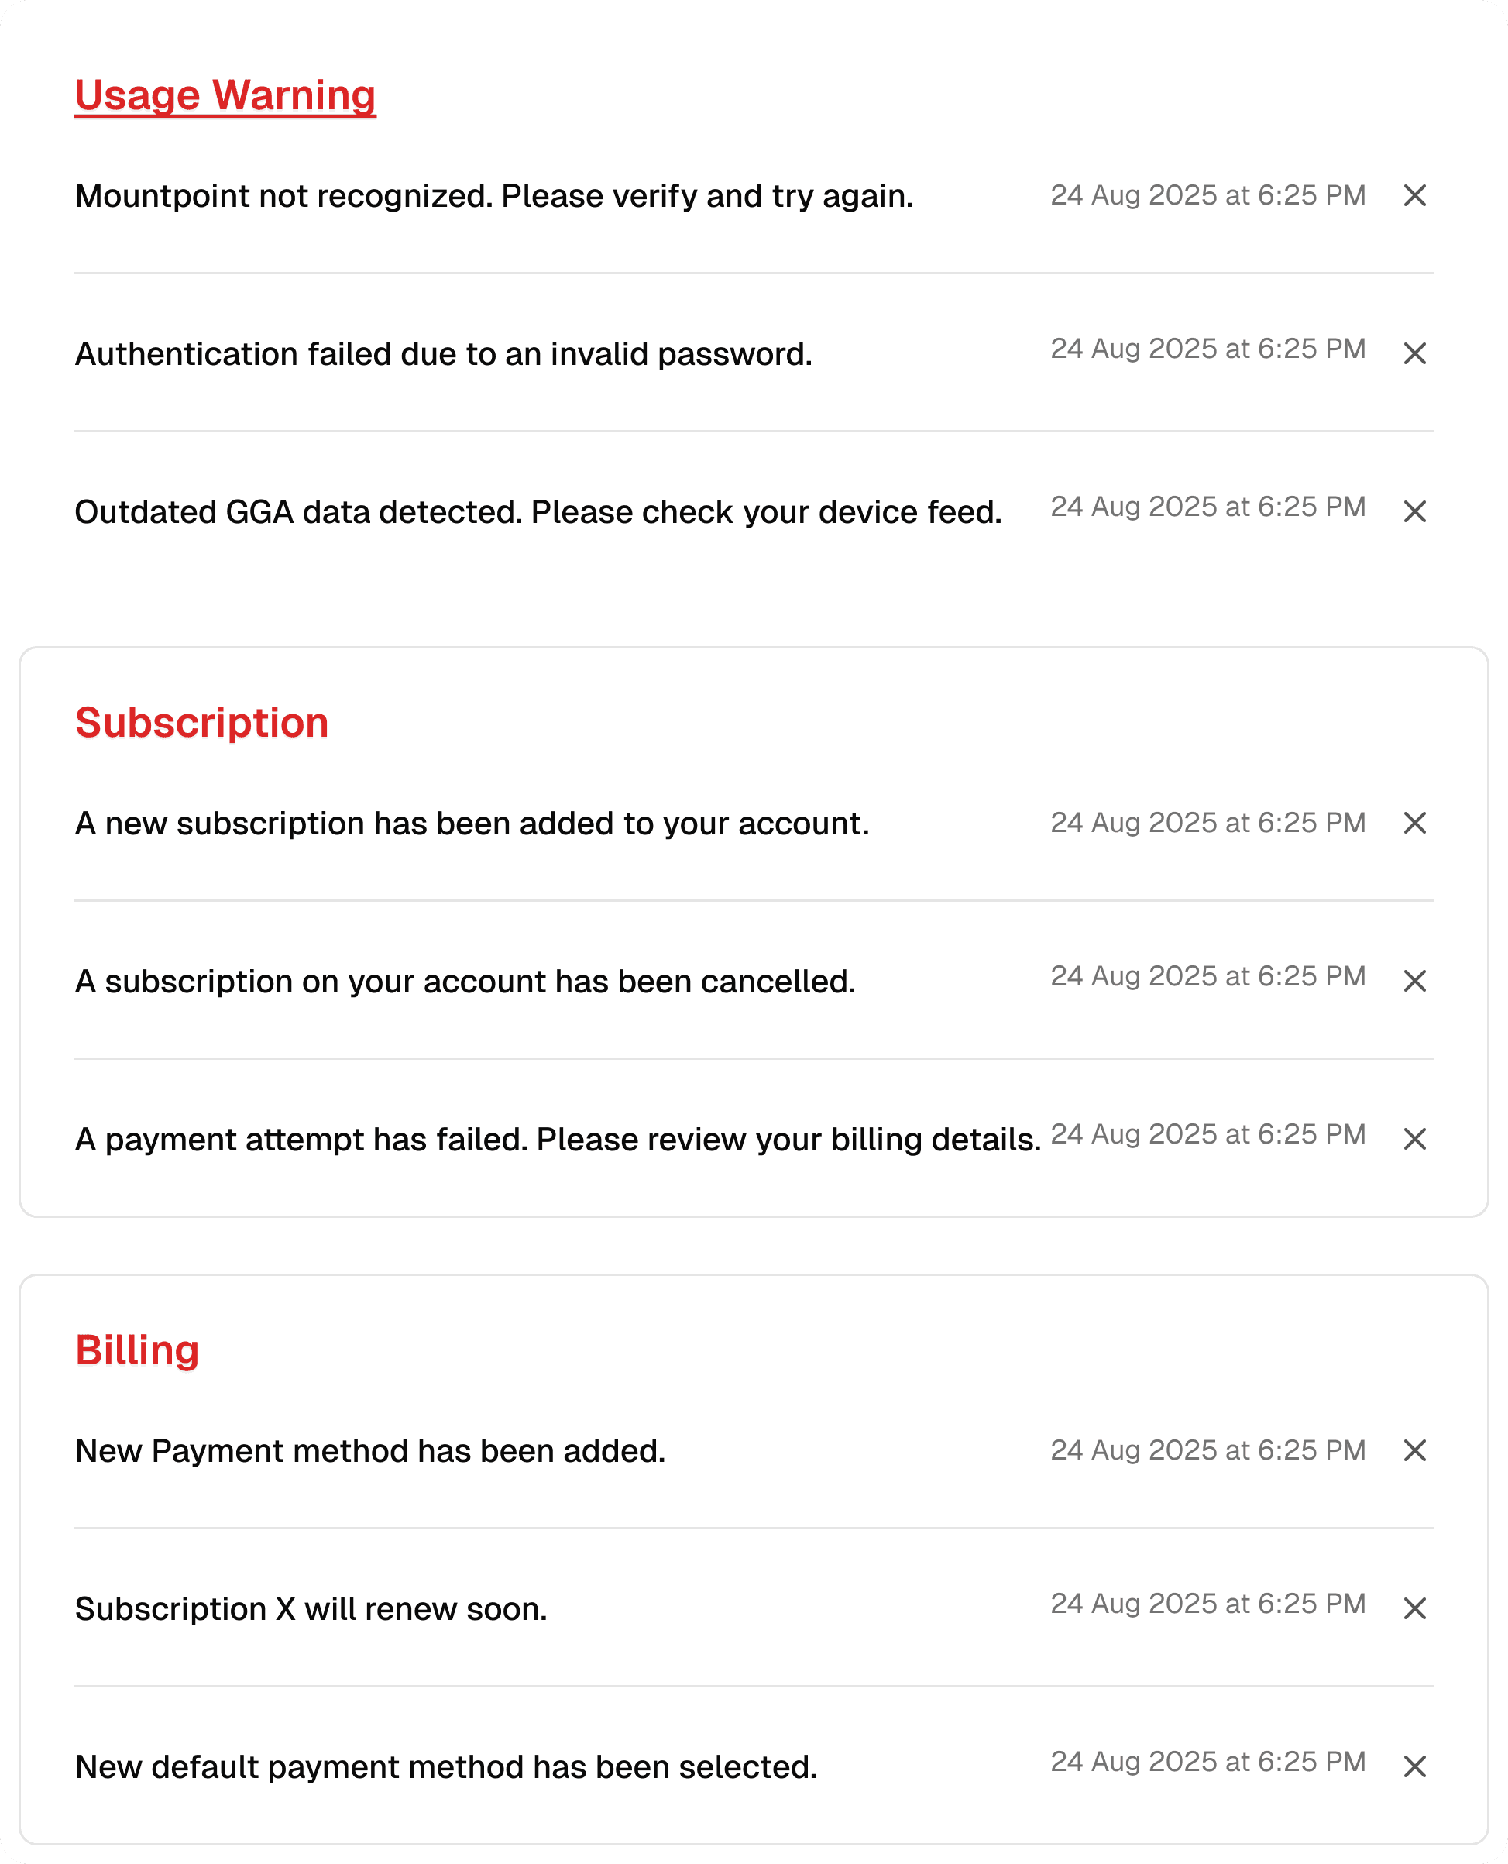Image resolution: width=1508 pixels, height=1864 pixels.
Task: Dismiss the Subscription X will renew notification
Action: (1414, 1608)
